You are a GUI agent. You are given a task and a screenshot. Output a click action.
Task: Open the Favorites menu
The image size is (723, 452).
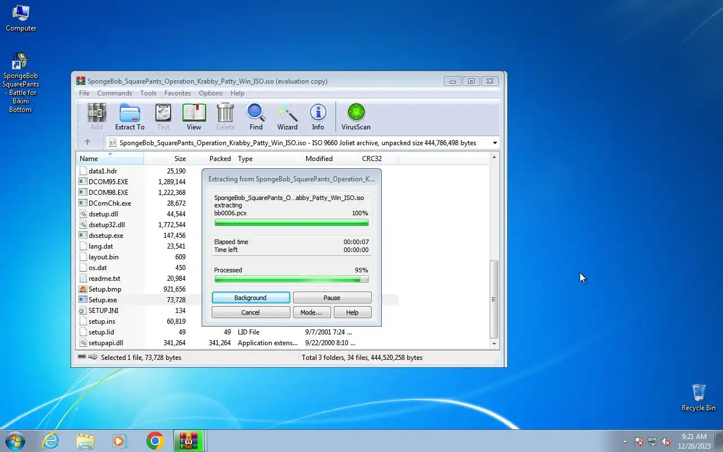(x=177, y=93)
